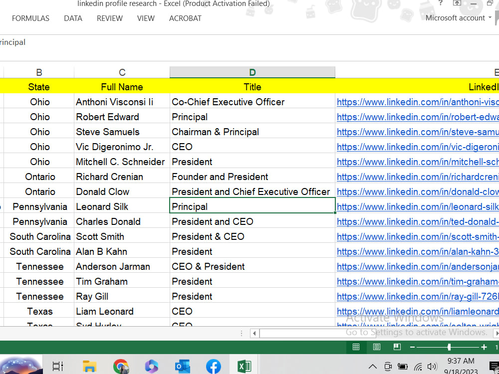Open Google Chrome from taskbar
Screen dimensions: 499x374
click(x=121, y=367)
